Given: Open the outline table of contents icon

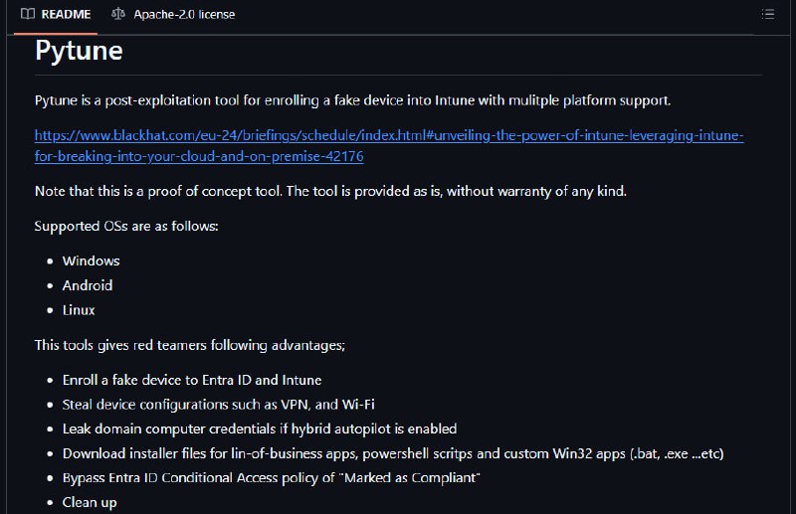Looking at the screenshot, I should pyautogui.click(x=767, y=14).
